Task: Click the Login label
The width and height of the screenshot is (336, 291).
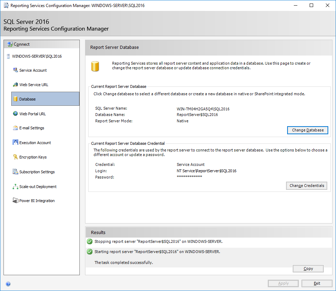Action: coord(101,171)
